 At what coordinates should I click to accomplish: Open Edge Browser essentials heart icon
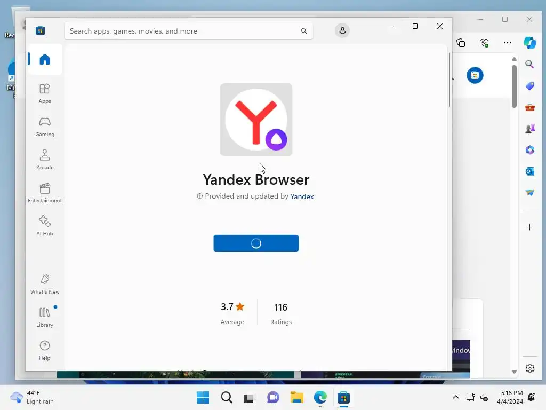click(x=484, y=43)
